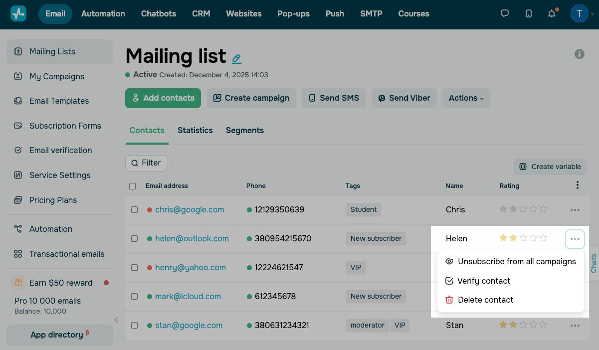Open three-dot menu for Chris row
Image resolution: width=599 pixels, height=350 pixels.
click(575, 210)
